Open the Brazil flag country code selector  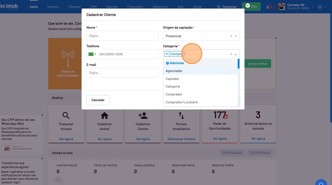[92, 54]
